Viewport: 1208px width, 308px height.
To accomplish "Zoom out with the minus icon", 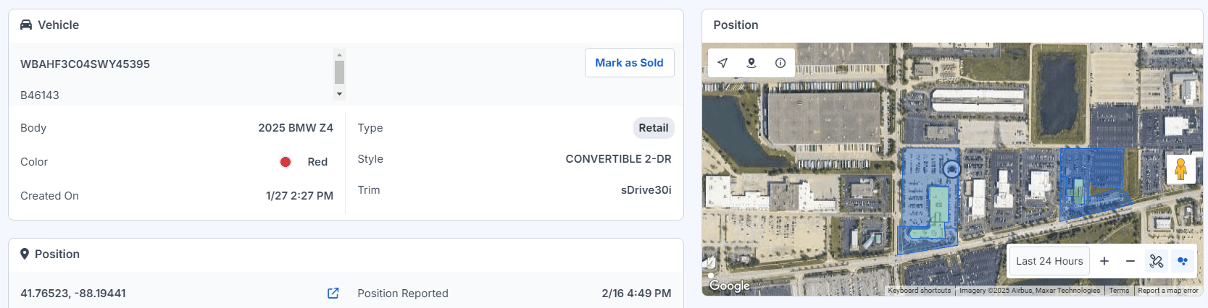I will (x=1130, y=261).
